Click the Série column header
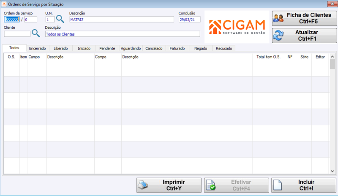 pos(304,57)
